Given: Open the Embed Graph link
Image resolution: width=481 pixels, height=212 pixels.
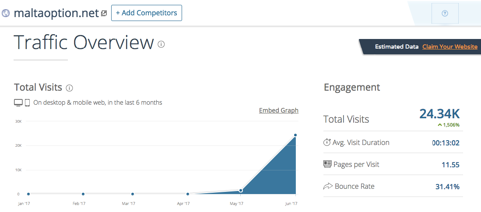Looking at the screenshot, I should (x=278, y=110).
